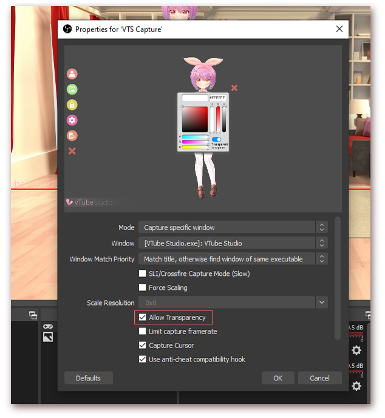Close the Properties for 'VTS Capture' dialog

coord(339,29)
